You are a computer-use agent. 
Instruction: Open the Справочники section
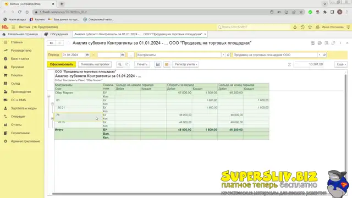(x=20, y=133)
